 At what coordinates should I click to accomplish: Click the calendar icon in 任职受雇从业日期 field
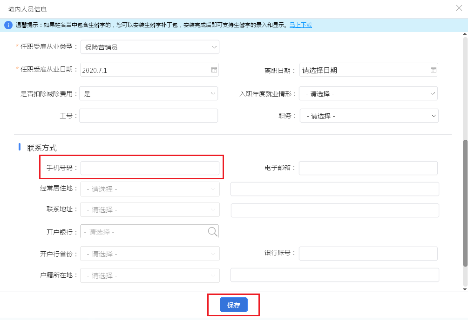214,70
